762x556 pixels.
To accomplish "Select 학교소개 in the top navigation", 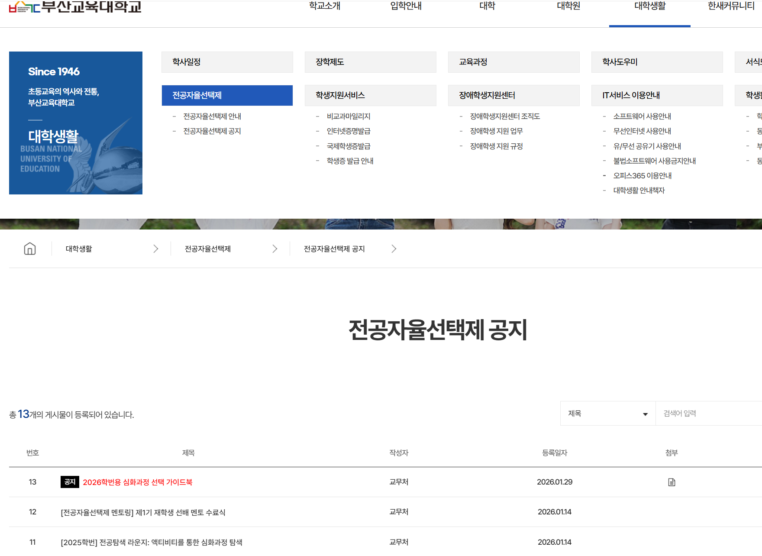I will pyautogui.click(x=325, y=6).
